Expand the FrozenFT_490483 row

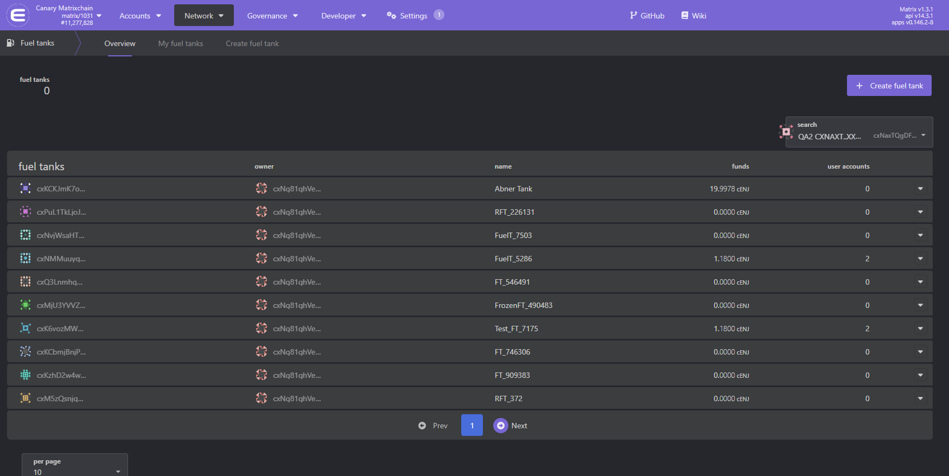click(920, 305)
